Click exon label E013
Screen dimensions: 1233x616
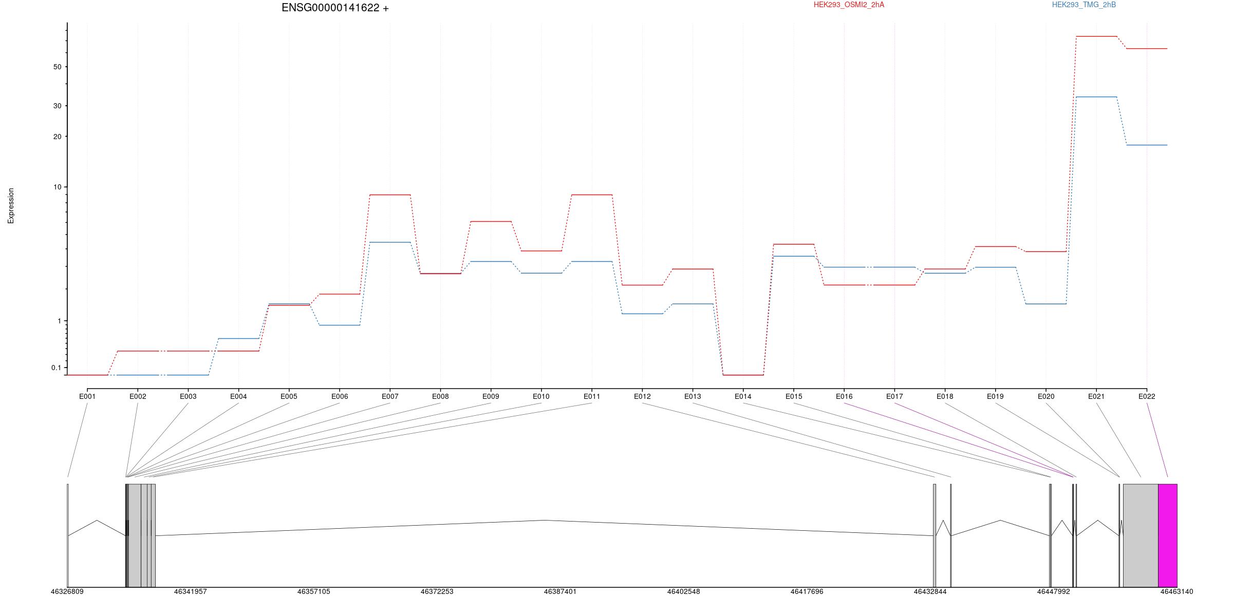point(693,396)
